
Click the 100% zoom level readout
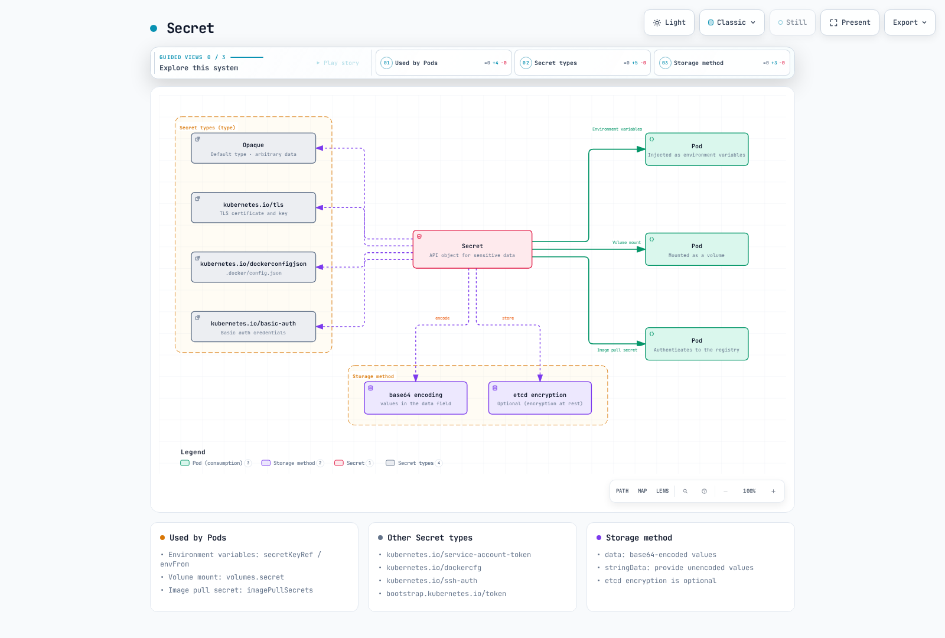[x=749, y=491]
